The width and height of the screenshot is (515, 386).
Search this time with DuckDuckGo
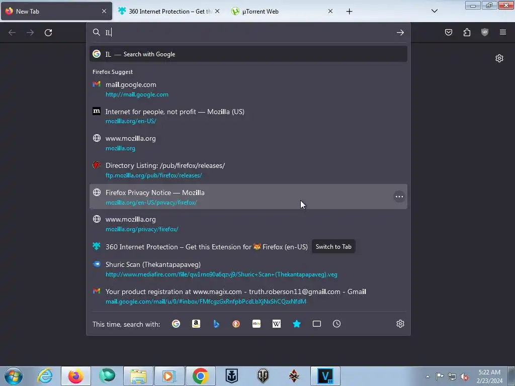tap(236, 324)
